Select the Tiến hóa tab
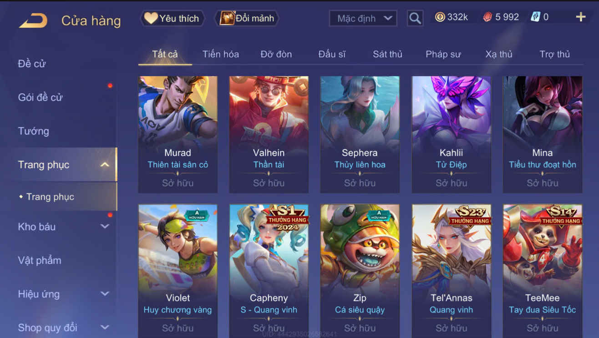The image size is (599, 338). pos(221,54)
